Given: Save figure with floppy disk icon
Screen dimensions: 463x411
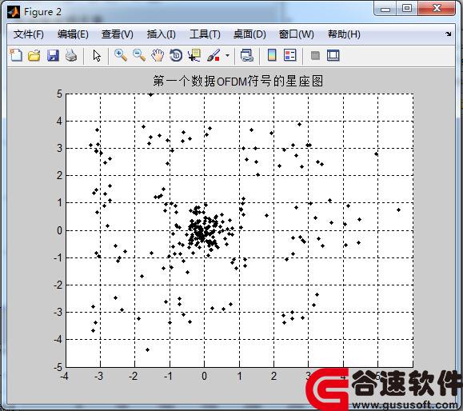Looking at the screenshot, I should point(53,55).
